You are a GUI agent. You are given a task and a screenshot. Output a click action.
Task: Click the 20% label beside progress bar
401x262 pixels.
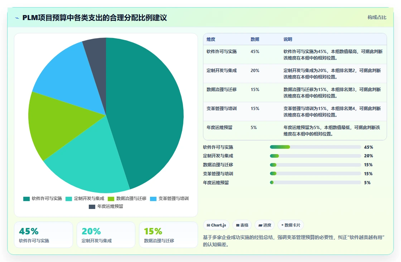tap(368, 156)
